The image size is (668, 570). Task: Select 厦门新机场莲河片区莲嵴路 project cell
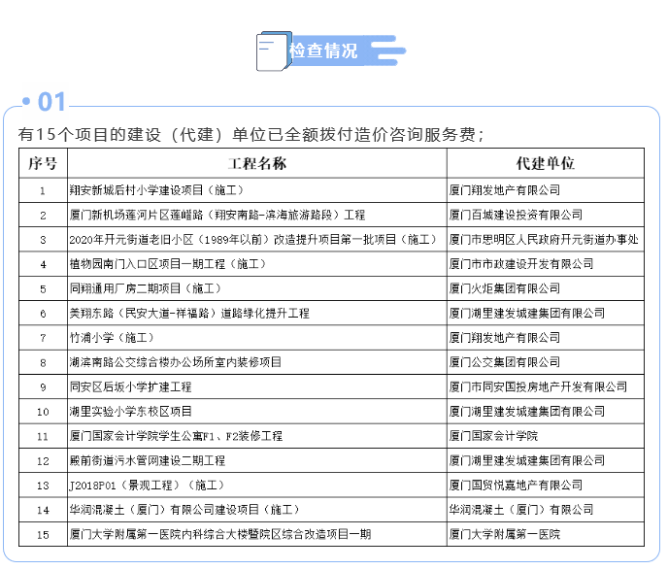tap(257, 215)
